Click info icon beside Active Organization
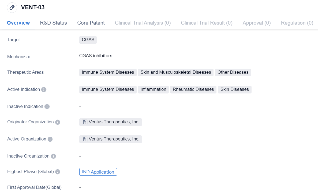Screen dimensions: 318x196 (x=50, y=139)
